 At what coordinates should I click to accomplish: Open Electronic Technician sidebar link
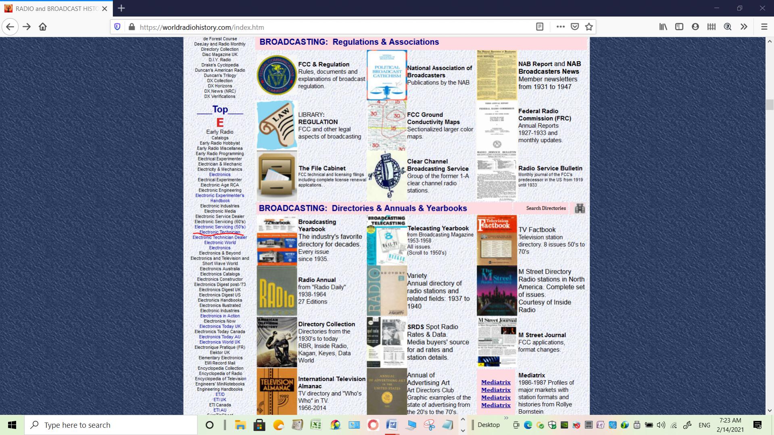point(220,232)
